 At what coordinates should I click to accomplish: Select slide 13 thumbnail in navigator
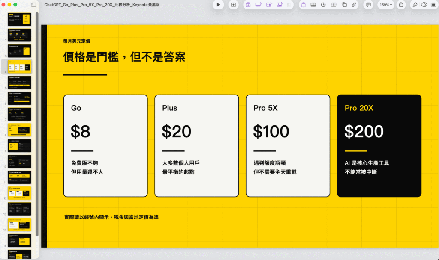pyautogui.click(x=19, y=209)
